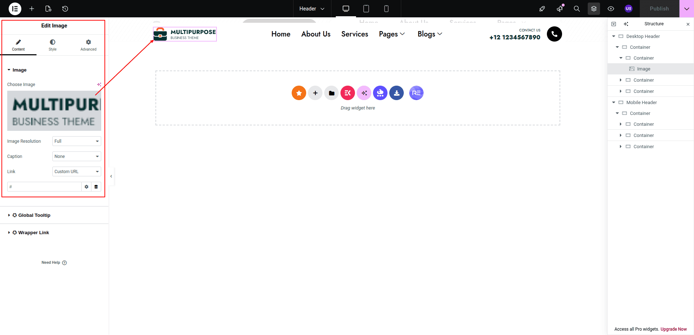Switch to the Content tab

point(18,45)
